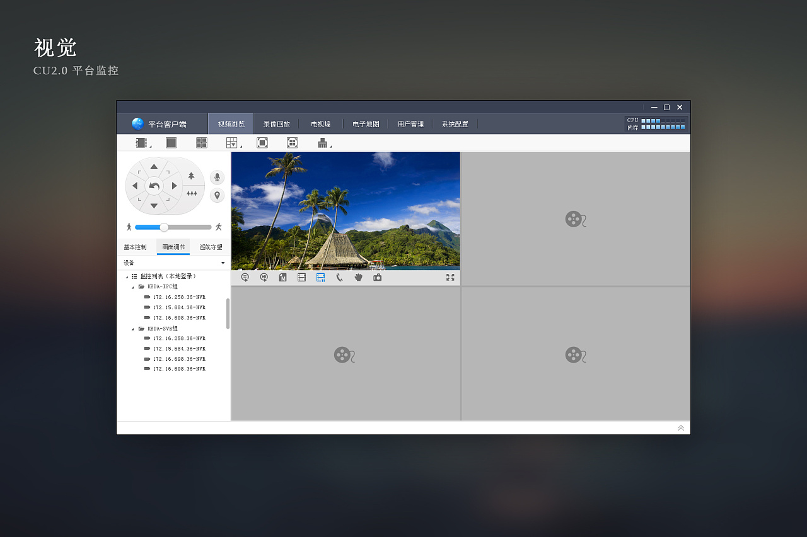807x537 pixels.
Task: Pan camera left with PTZ left arrow
Action: [134, 186]
